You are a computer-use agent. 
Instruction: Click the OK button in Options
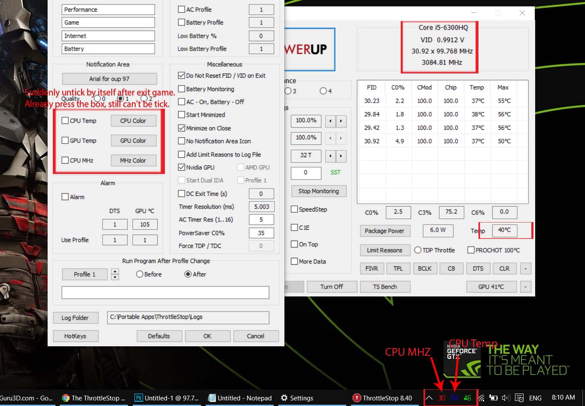[x=207, y=336]
